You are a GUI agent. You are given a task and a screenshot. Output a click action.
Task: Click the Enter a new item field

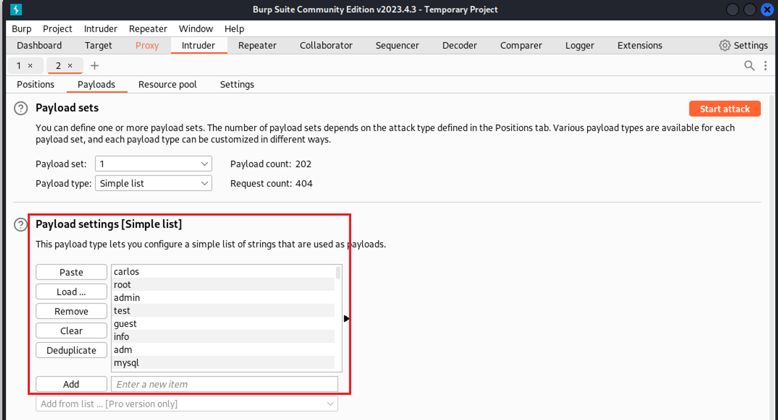point(224,384)
